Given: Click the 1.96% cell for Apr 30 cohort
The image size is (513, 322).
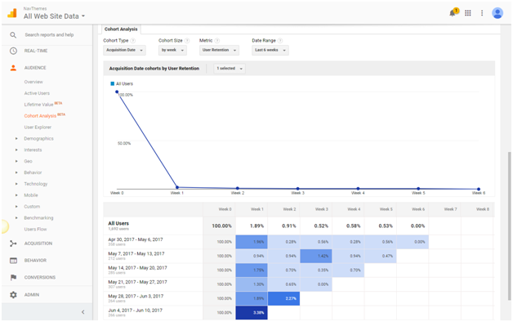Looking at the screenshot, I should (x=252, y=242).
